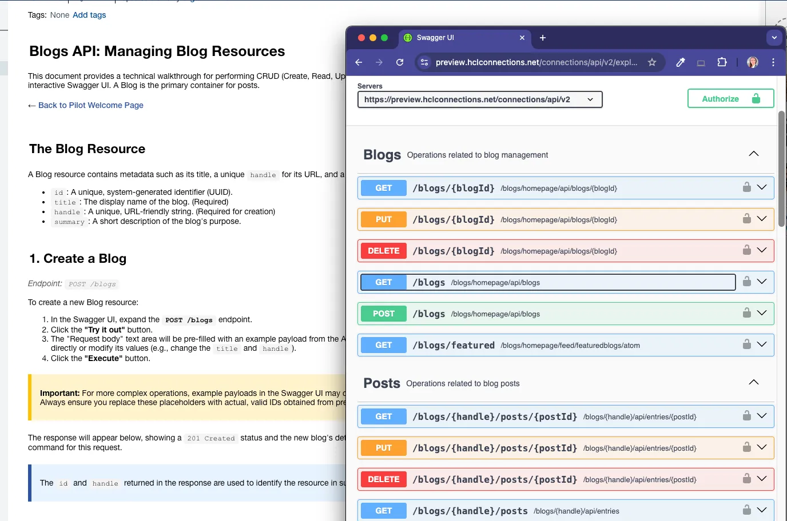The image size is (787, 521).
Task: Select the eyedropper icon in browser toolbar
Action: tap(680, 62)
